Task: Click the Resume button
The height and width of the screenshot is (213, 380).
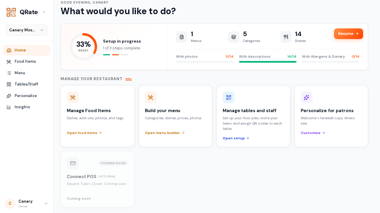Action: [x=348, y=34]
